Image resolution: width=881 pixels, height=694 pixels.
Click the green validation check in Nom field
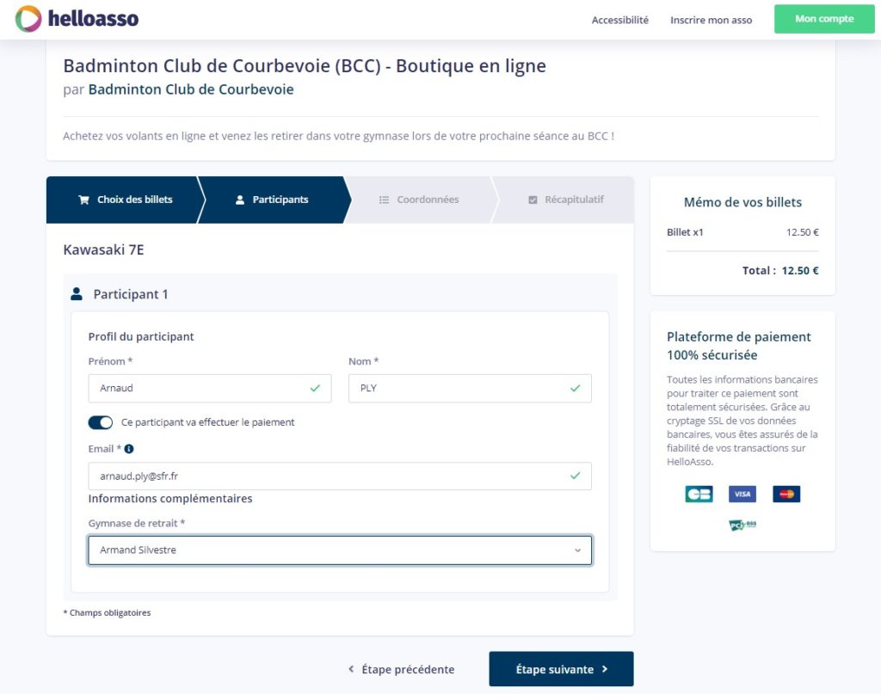(x=576, y=388)
